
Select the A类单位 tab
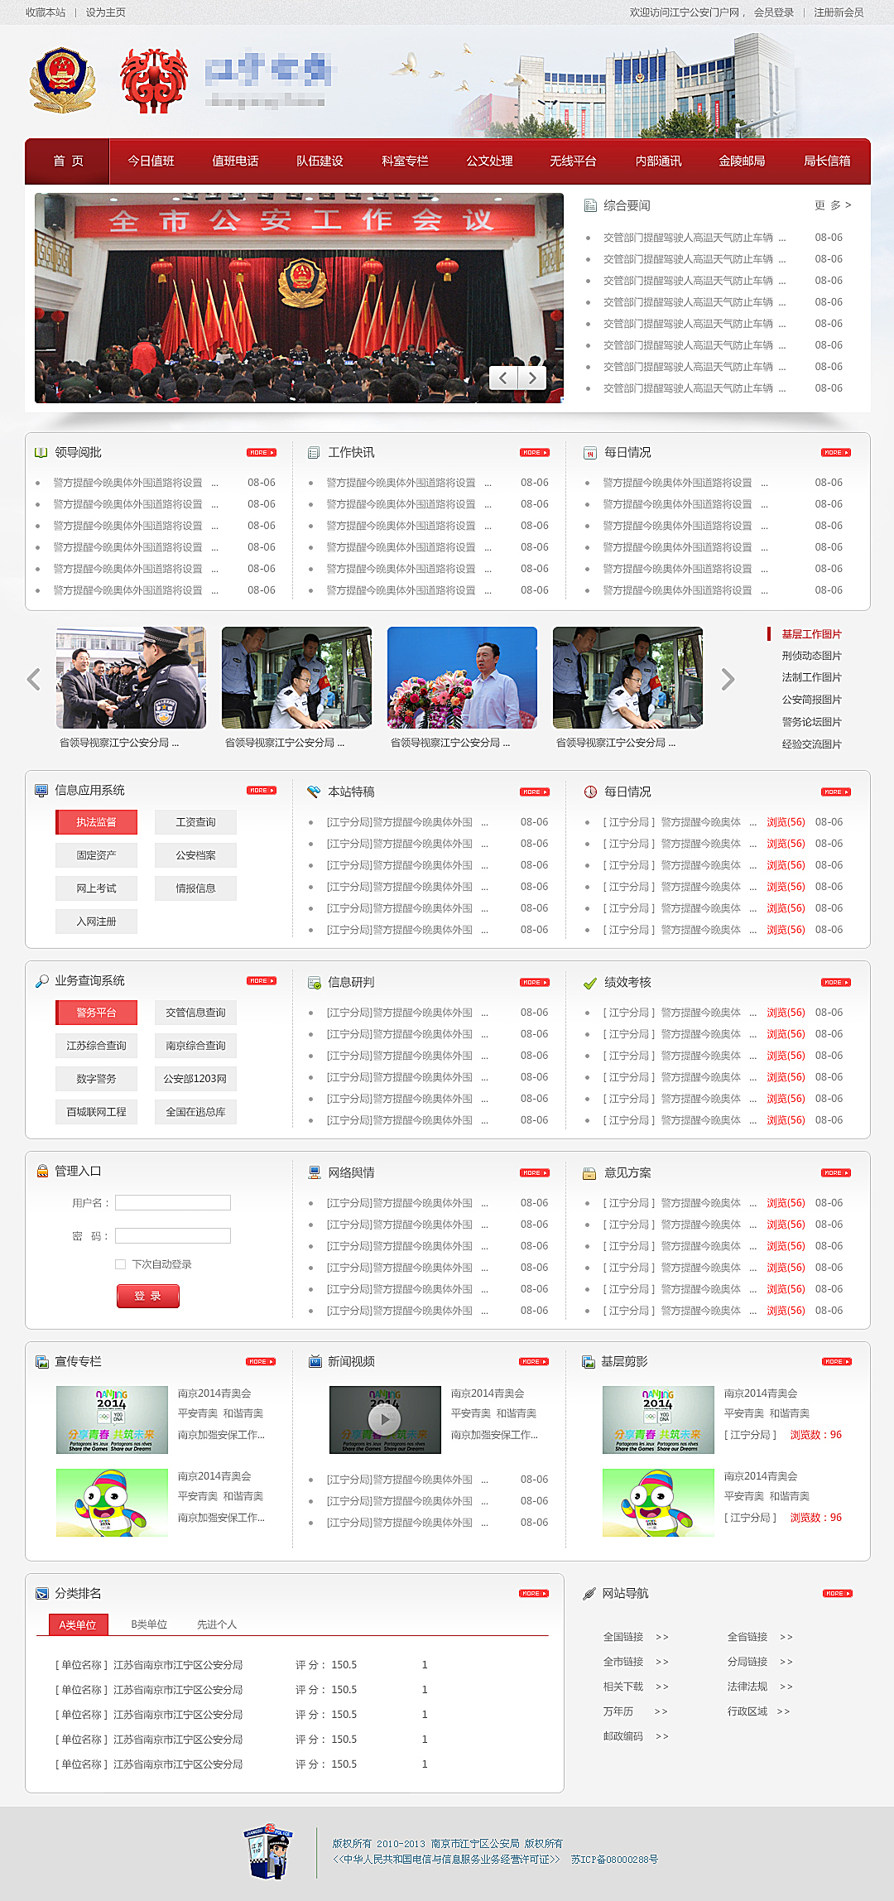77,1624
